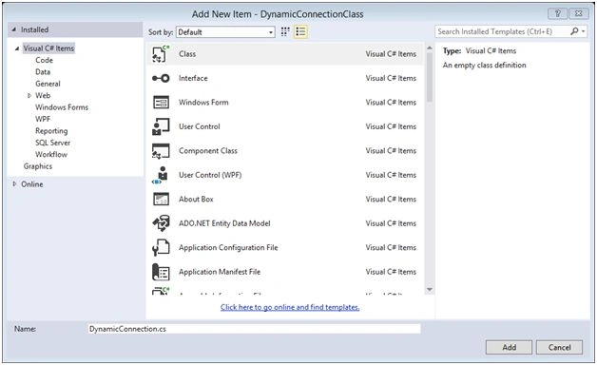Click the Interface template name text
The height and width of the screenshot is (365, 597).
[193, 78]
